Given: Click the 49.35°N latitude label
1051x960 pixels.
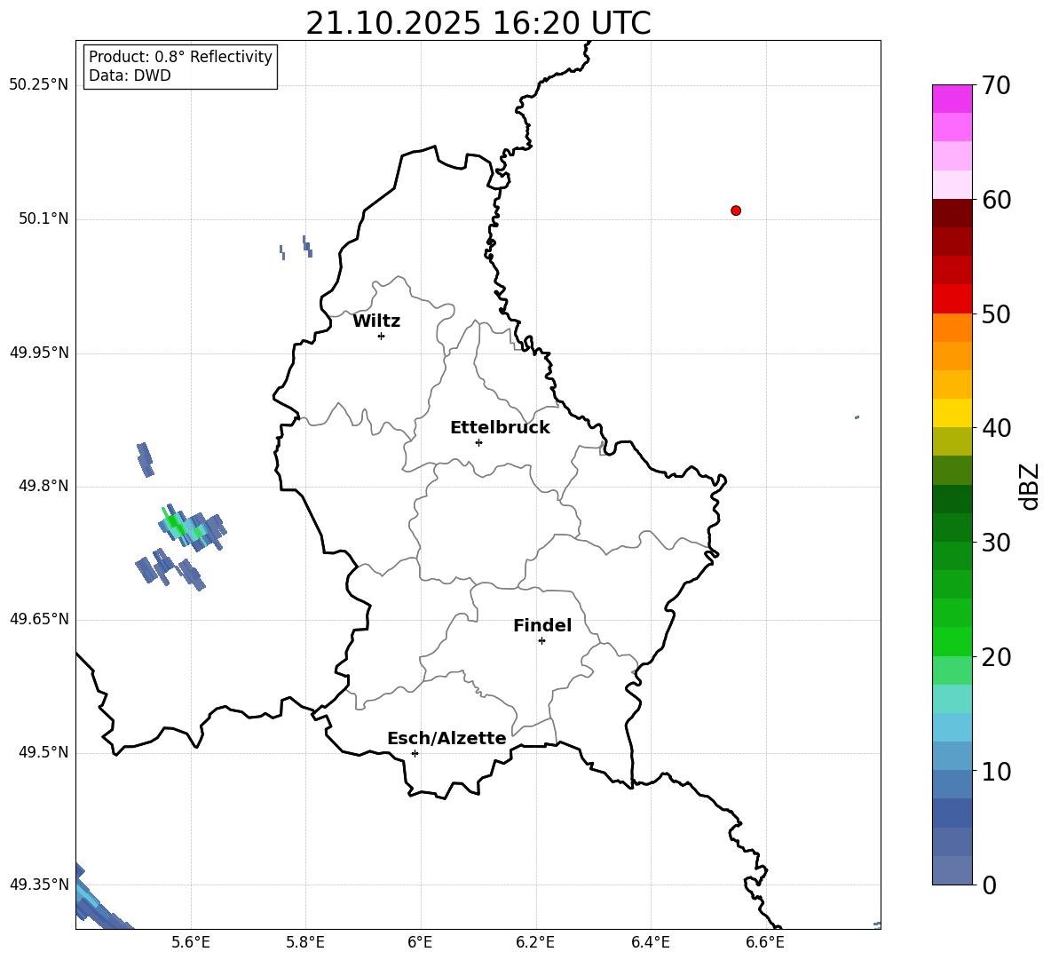Looking at the screenshot, I should [x=39, y=885].
